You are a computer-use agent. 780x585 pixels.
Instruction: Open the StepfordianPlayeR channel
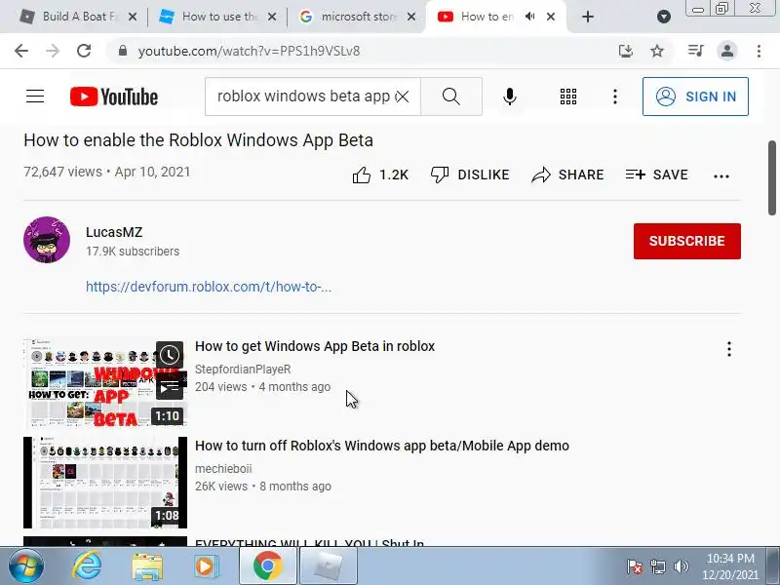tap(243, 370)
